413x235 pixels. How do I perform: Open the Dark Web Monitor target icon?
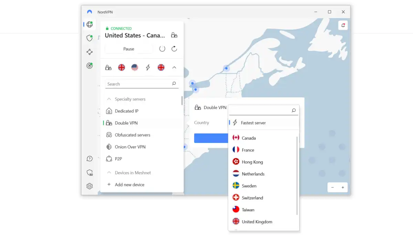coord(89,66)
